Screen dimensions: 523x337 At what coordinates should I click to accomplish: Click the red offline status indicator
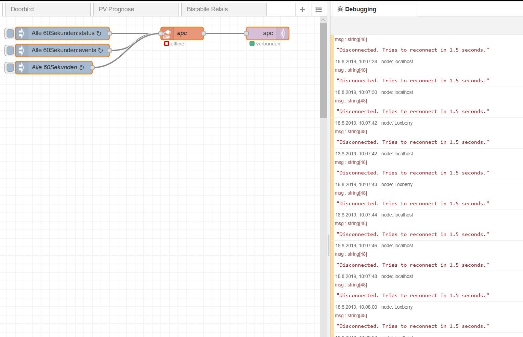click(x=167, y=44)
